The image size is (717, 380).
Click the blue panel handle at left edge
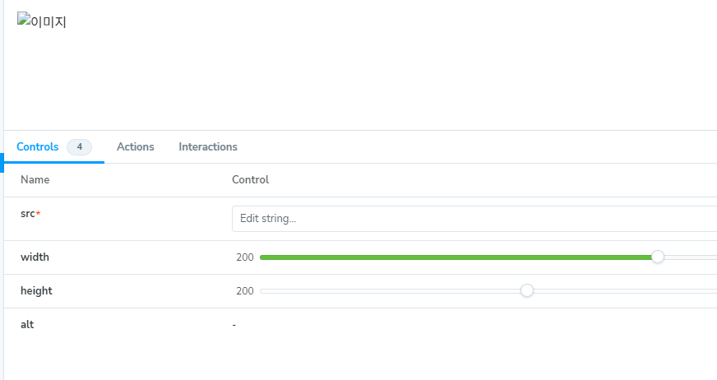pyautogui.click(x=2, y=163)
